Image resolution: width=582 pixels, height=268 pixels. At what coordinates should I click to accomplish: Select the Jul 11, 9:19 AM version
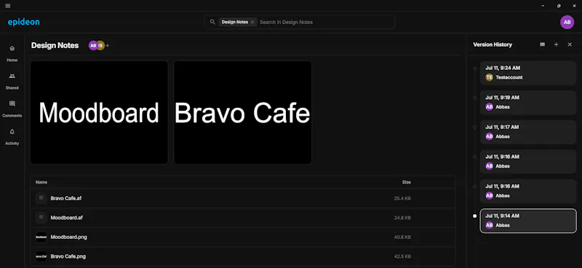528,102
